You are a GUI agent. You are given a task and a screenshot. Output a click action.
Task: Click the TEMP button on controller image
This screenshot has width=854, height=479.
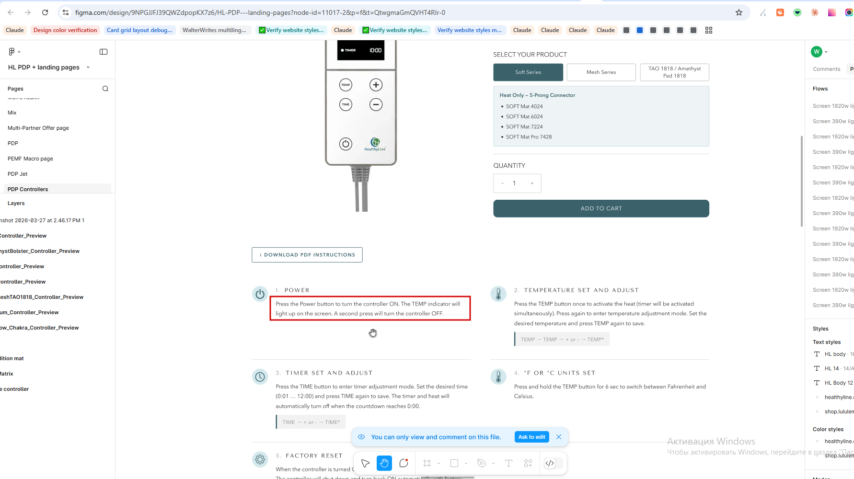tap(346, 85)
